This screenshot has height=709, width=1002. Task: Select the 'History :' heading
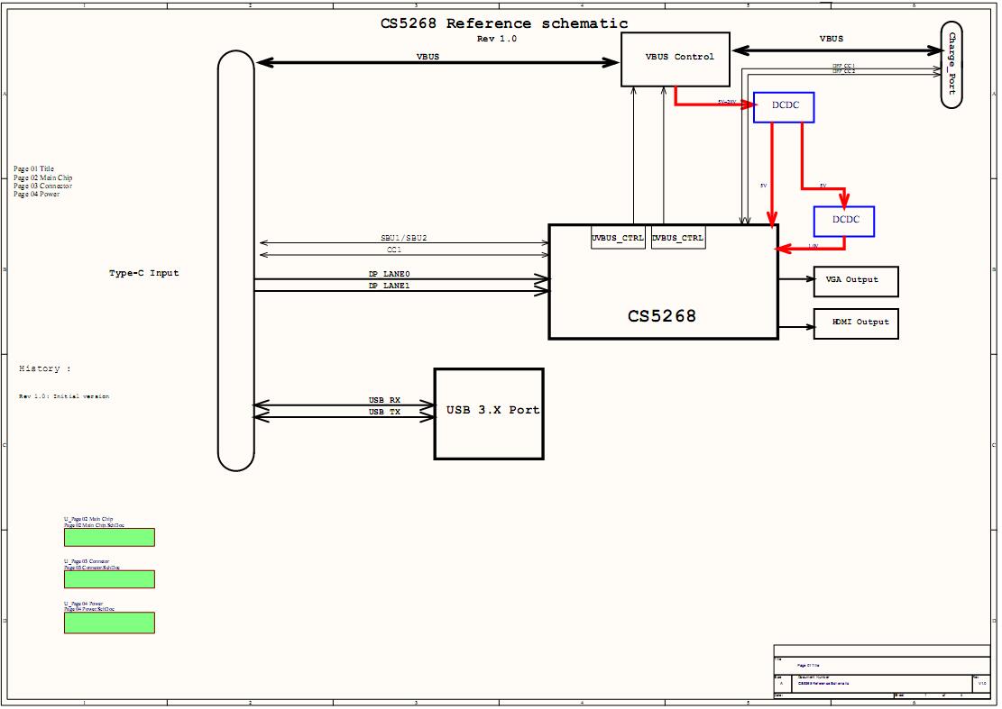(x=45, y=368)
